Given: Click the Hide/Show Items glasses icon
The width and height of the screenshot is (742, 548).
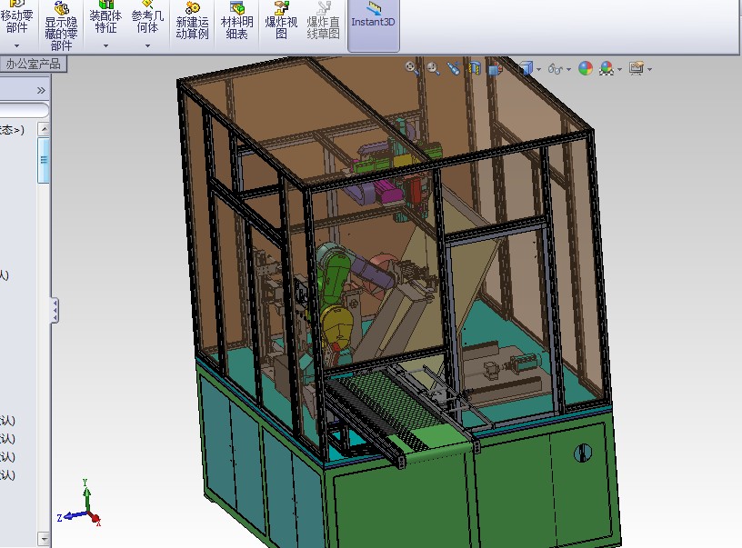Looking at the screenshot, I should point(555,69).
